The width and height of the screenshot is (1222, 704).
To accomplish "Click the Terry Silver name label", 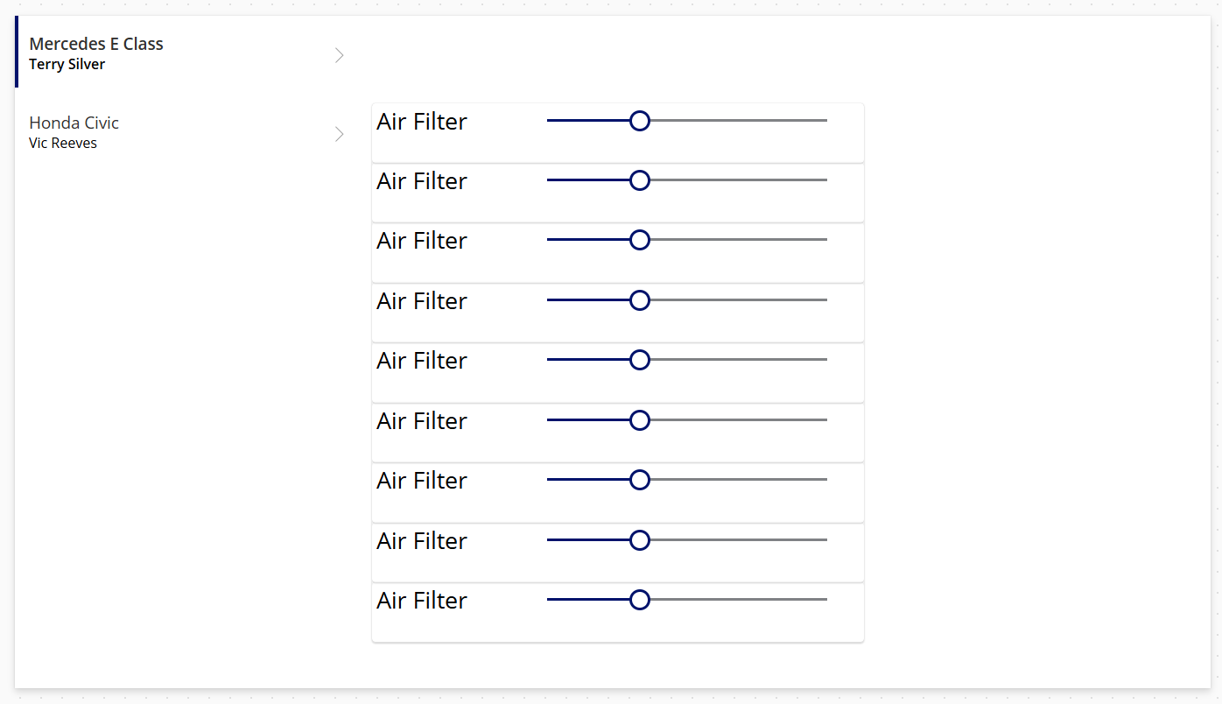I will 67,64.
